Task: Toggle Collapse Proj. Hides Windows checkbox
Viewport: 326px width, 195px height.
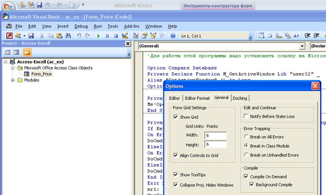Action: pos(175,185)
